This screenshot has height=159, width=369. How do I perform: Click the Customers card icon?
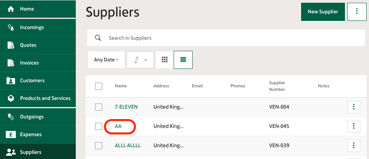pyautogui.click(x=11, y=80)
